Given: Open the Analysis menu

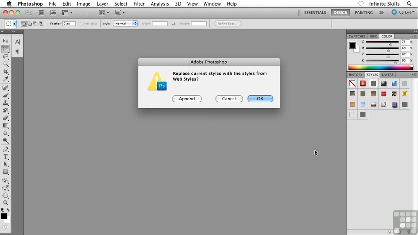Looking at the screenshot, I should coord(160,4).
